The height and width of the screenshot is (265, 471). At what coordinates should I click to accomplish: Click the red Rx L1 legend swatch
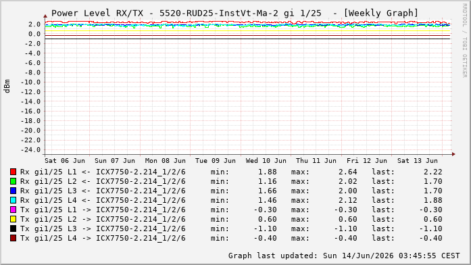click(x=13, y=172)
